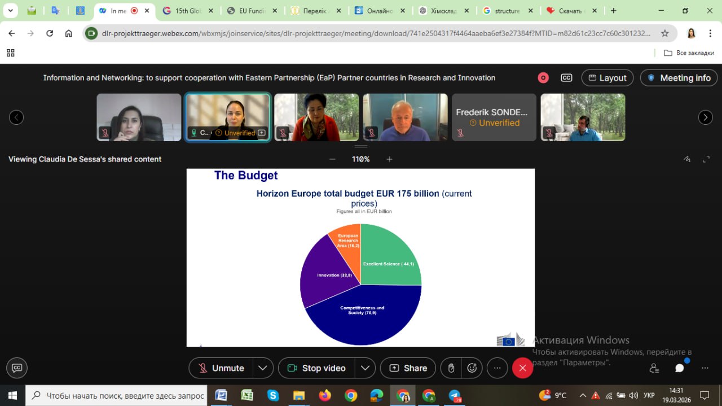The width and height of the screenshot is (722, 406).
Task: Switch to the EU Funding browser tab
Action: tap(254, 11)
